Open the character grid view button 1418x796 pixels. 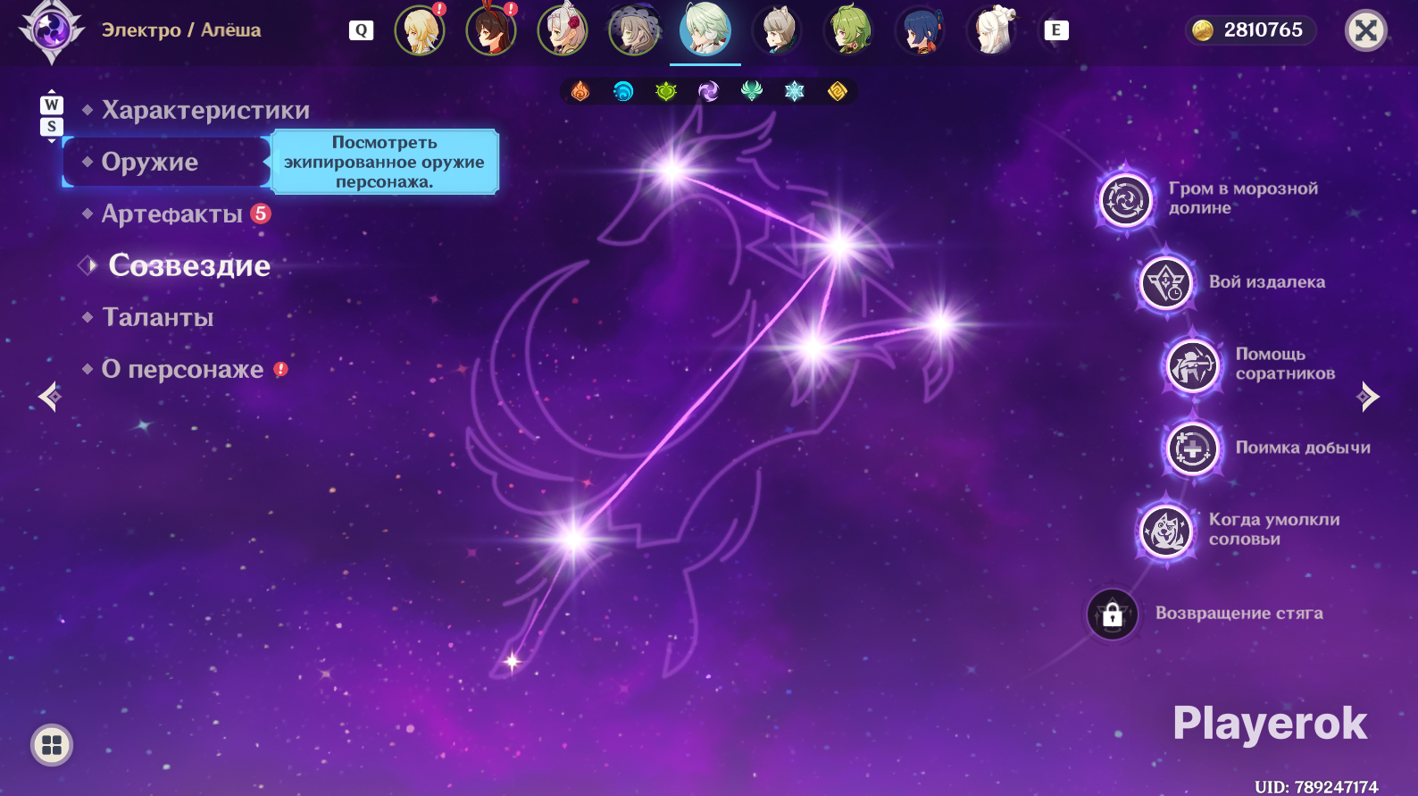coord(52,745)
